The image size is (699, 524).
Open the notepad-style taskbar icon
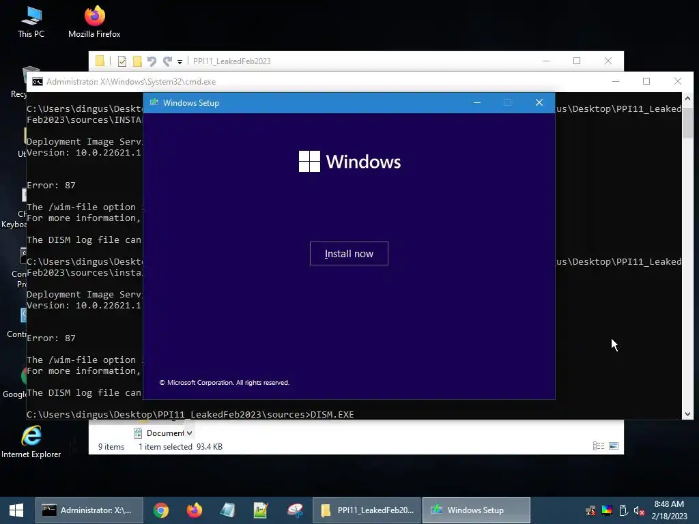coord(260,510)
